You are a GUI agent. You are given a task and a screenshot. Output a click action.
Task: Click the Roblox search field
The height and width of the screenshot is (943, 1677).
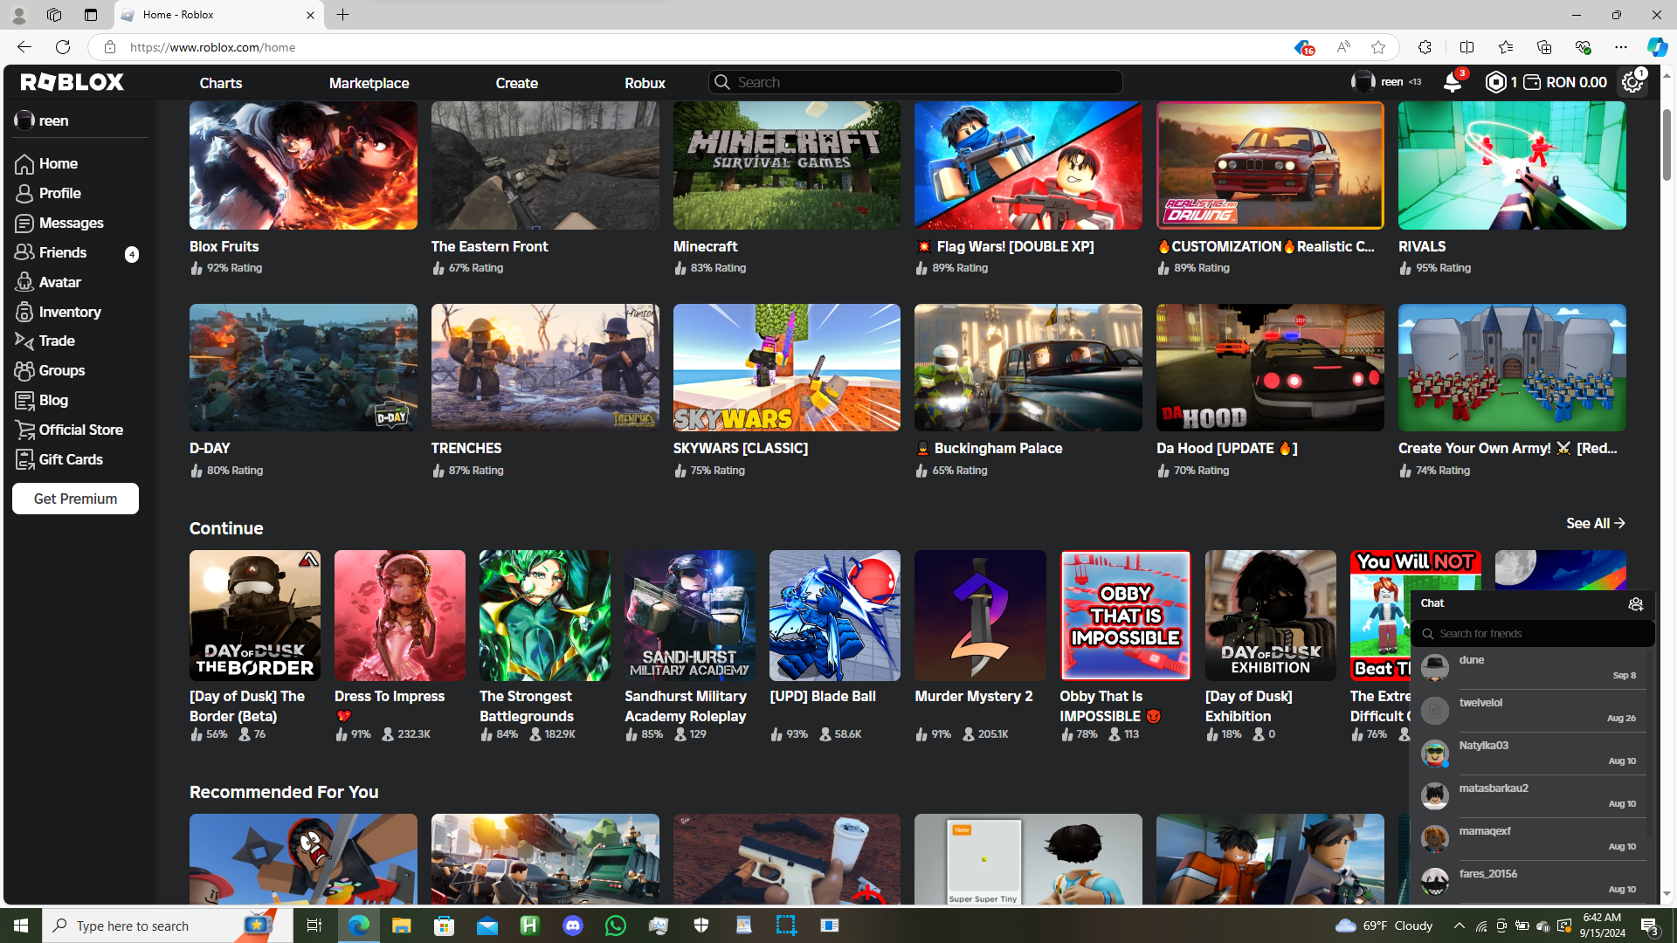[915, 82]
